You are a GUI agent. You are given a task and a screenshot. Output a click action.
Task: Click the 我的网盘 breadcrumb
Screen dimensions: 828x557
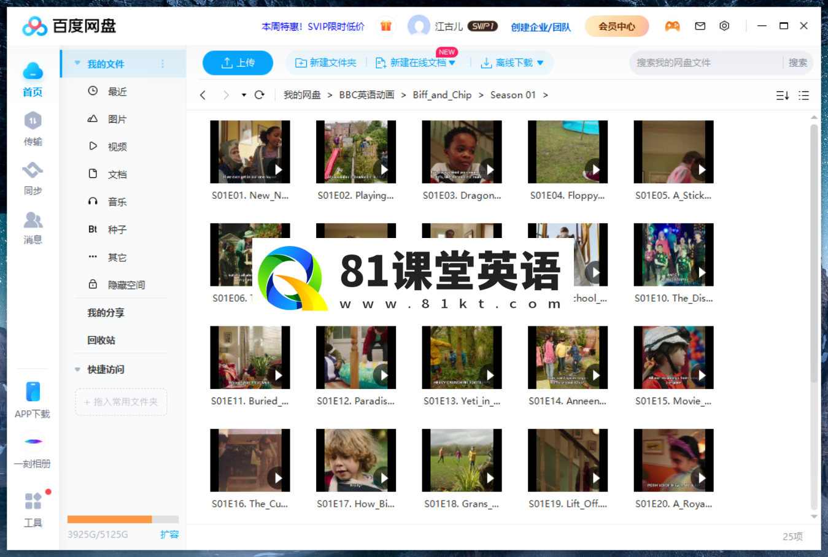[x=302, y=95]
